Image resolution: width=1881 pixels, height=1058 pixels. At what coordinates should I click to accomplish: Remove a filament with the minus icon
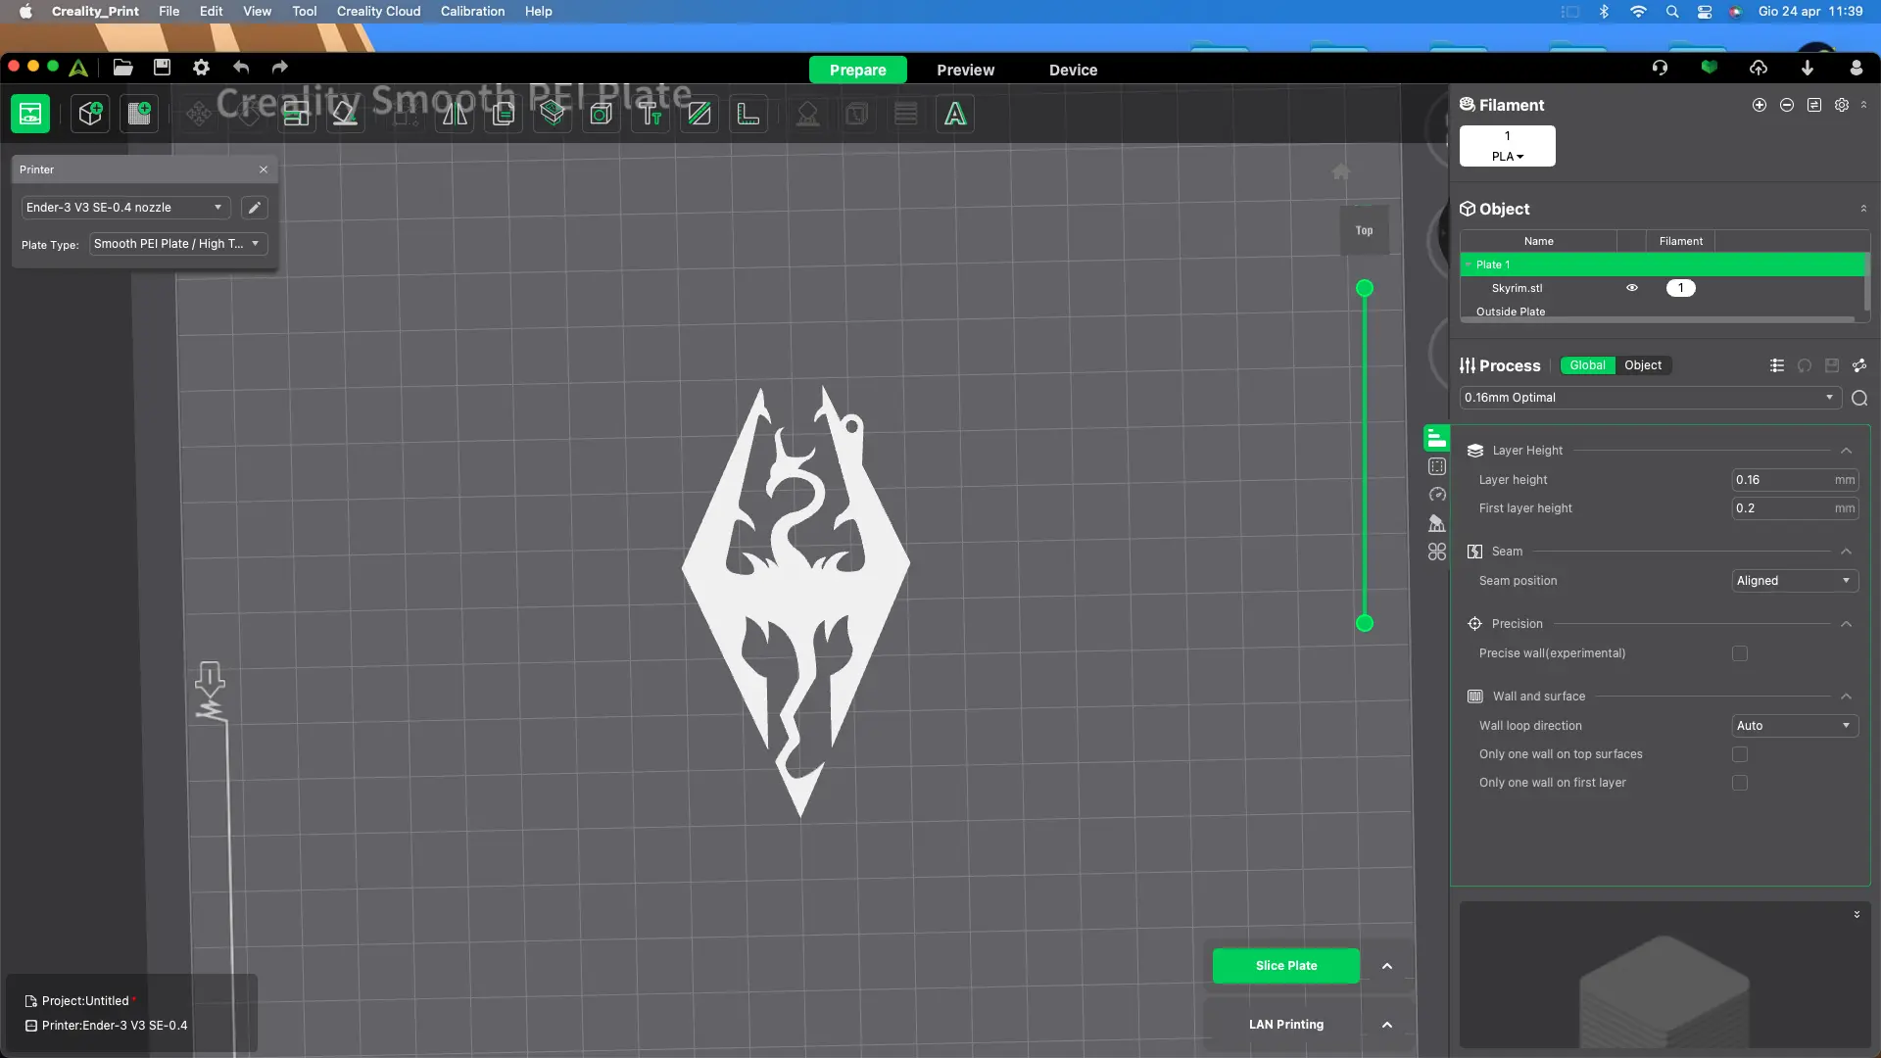tap(1787, 105)
